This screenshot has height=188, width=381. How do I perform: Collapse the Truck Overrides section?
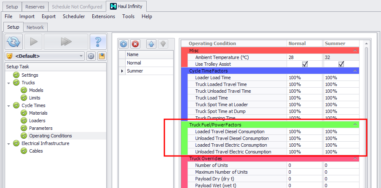point(355,158)
